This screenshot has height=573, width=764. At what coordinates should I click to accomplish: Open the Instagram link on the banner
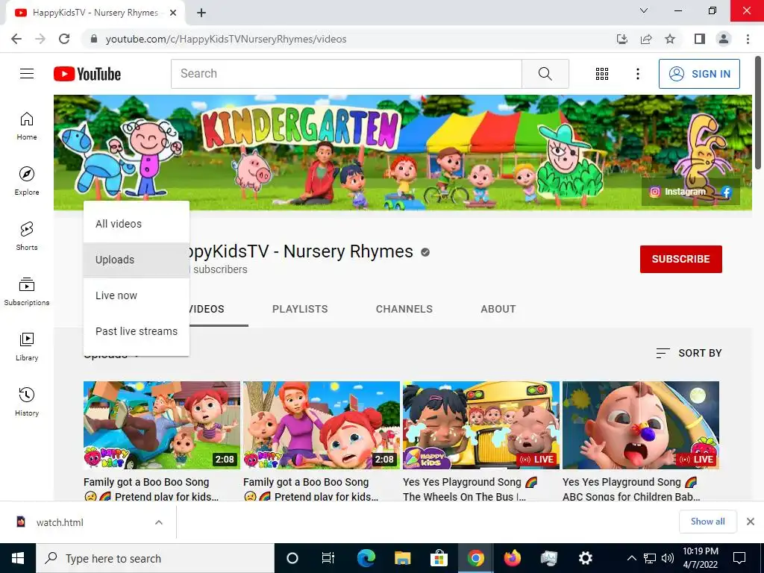coord(677,192)
